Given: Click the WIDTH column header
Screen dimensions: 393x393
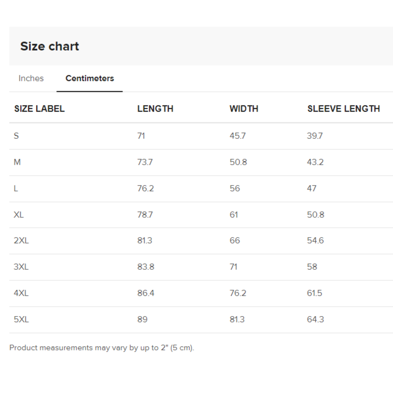Looking at the screenshot, I should pos(243,109).
